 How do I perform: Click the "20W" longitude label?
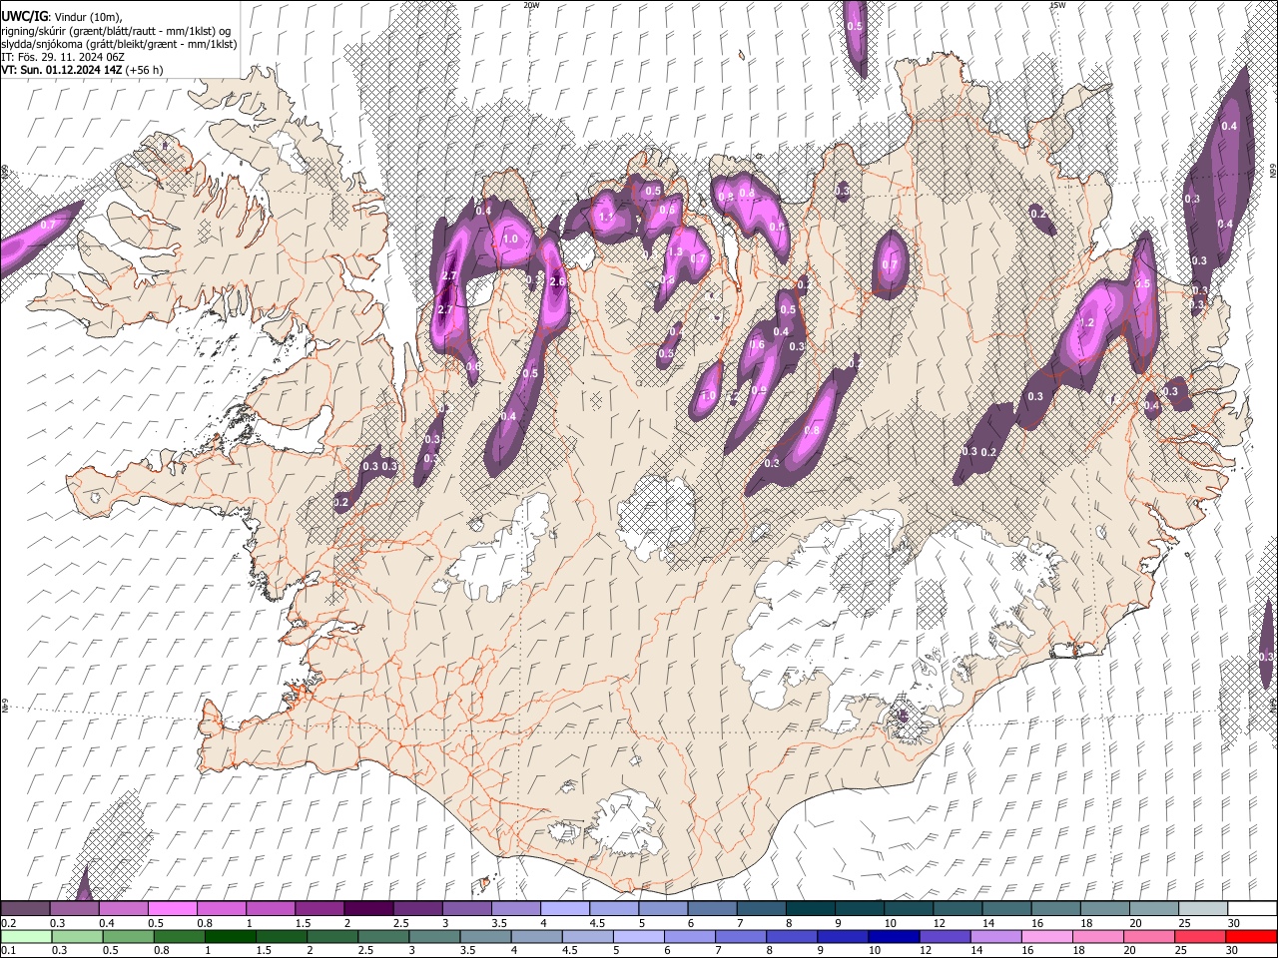point(531,5)
